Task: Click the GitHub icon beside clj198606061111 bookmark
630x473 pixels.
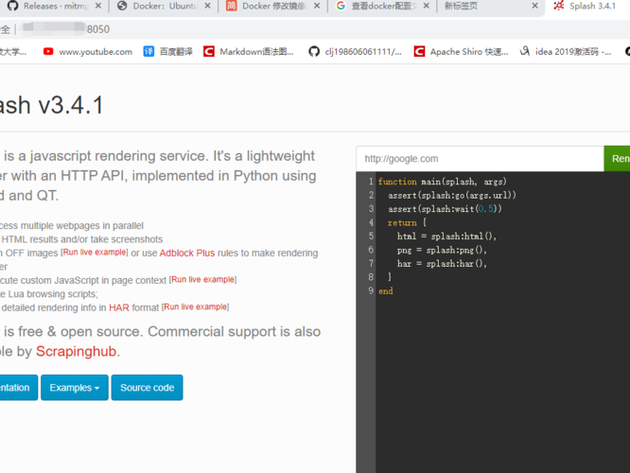Action: pyautogui.click(x=314, y=51)
